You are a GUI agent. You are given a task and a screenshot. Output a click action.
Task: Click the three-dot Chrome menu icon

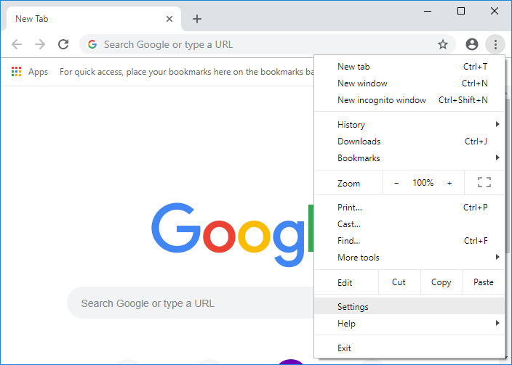point(495,44)
